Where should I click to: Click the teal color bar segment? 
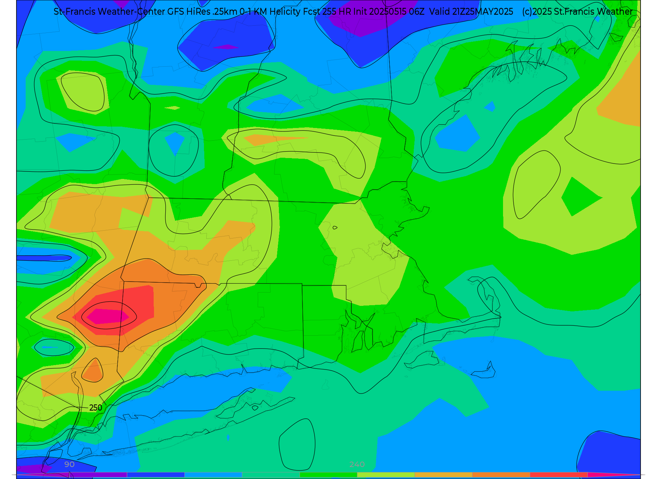(271, 475)
